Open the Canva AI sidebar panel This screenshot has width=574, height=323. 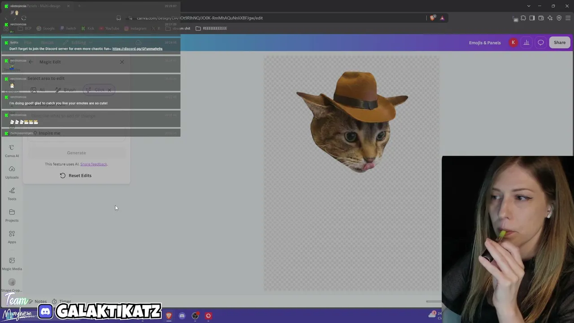pos(12,151)
